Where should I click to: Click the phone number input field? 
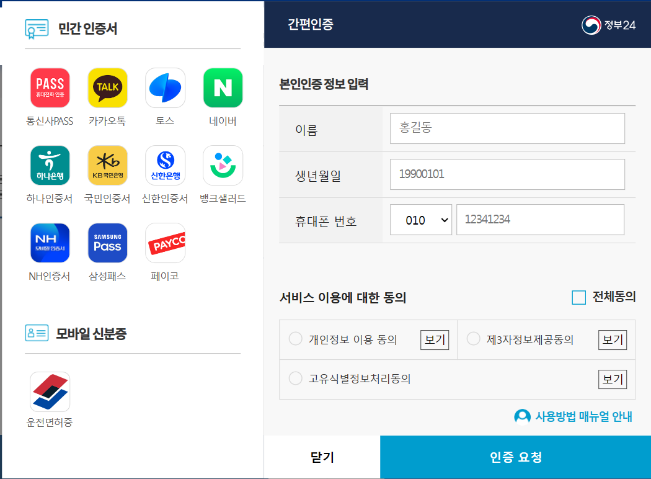[x=540, y=220]
